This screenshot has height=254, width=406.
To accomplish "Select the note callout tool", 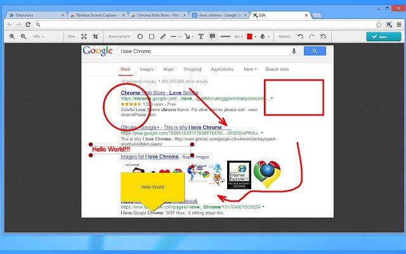I will tap(213, 37).
